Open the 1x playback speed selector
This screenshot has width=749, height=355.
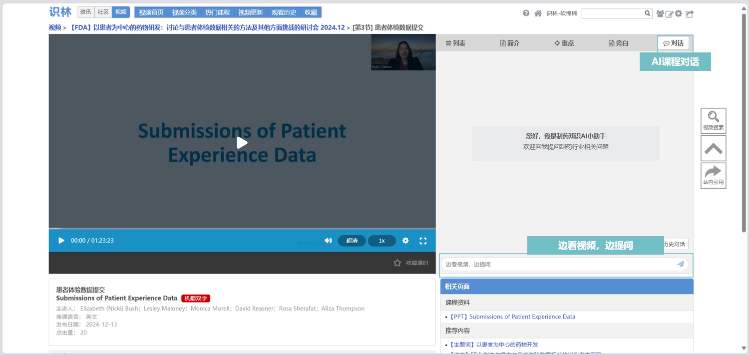click(x=381, y=241)
